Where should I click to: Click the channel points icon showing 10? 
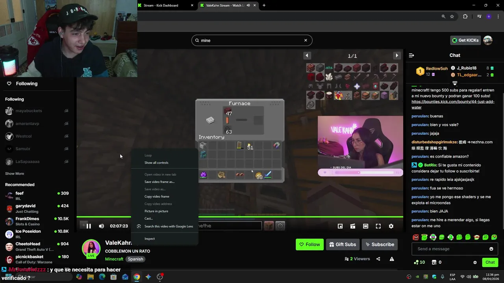419,262
